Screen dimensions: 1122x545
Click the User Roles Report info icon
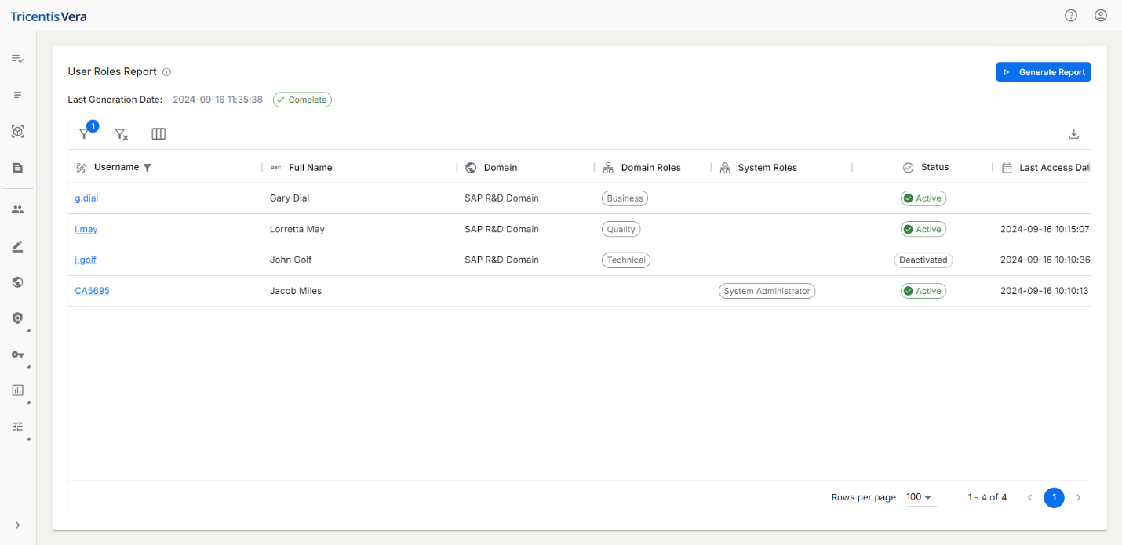[x=166, y=72]
